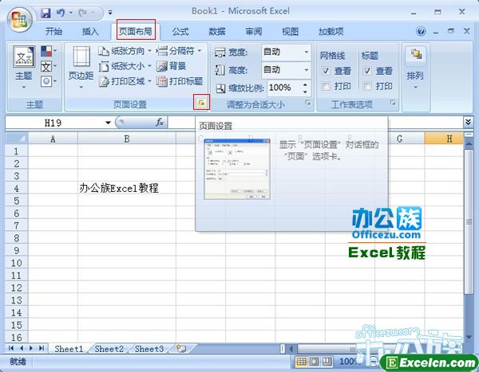
Task: Open the 开始 ribbon tab
Action: pyautogui.click(x=53, y=31)
